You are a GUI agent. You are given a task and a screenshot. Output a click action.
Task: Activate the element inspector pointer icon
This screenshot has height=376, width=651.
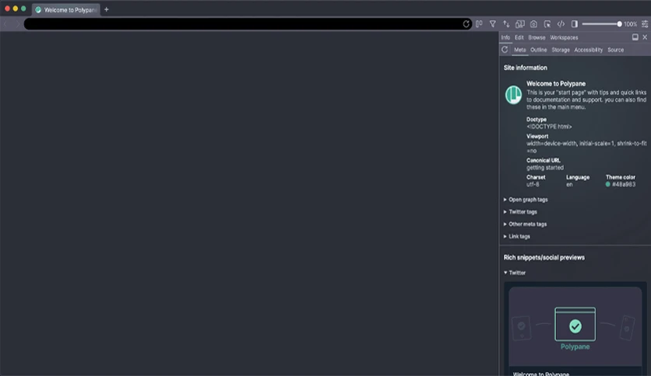tap(547, 24)
